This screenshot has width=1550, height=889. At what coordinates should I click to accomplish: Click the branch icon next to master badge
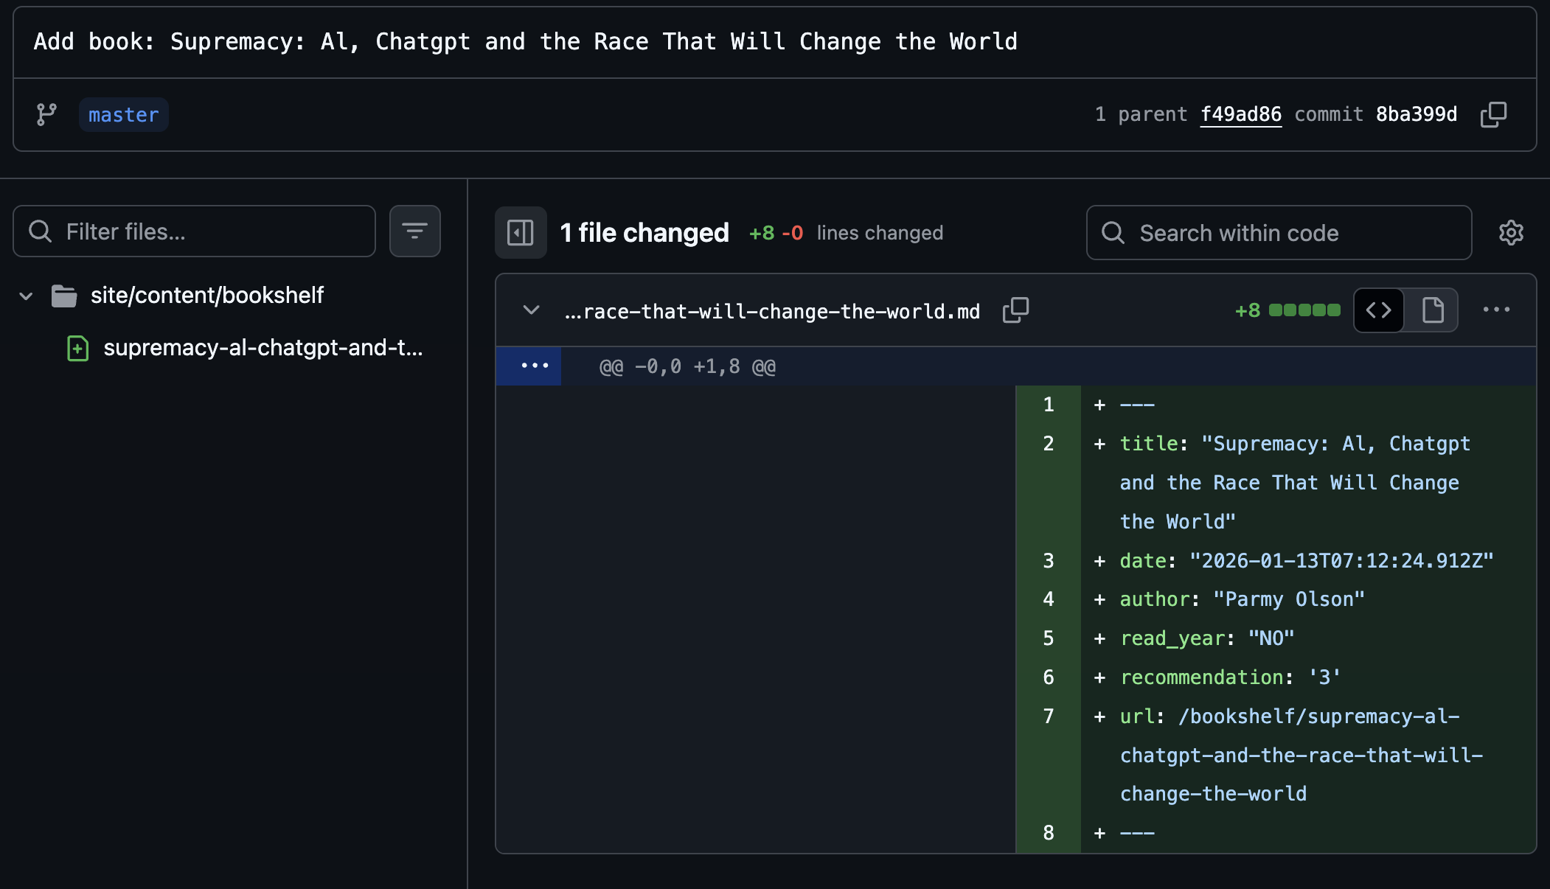46,114
